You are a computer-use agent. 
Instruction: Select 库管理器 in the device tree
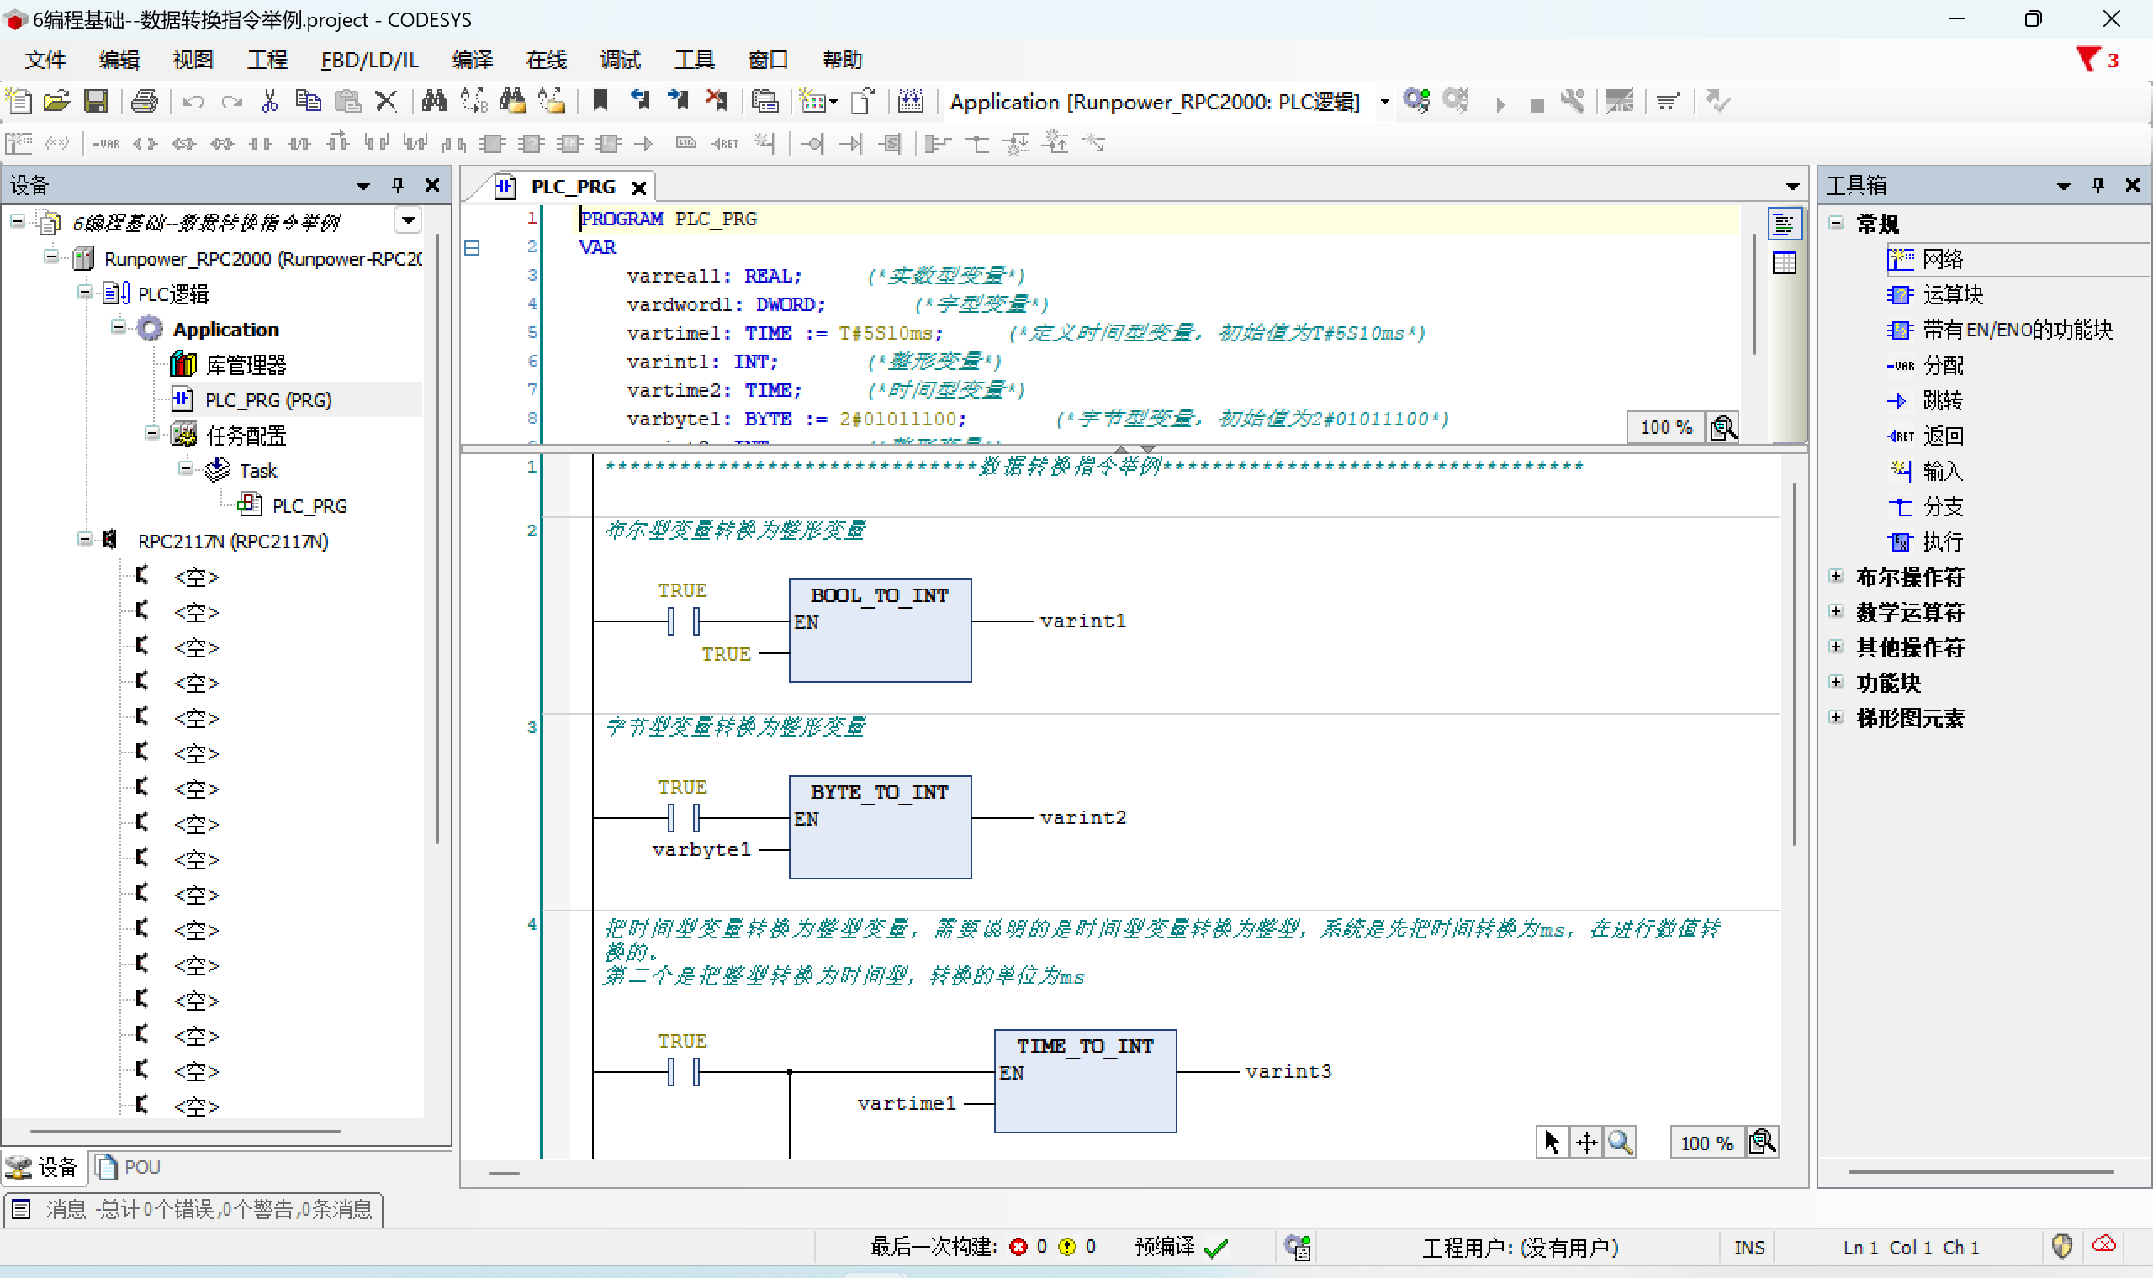pyautogui.click(x=229, y=365)
